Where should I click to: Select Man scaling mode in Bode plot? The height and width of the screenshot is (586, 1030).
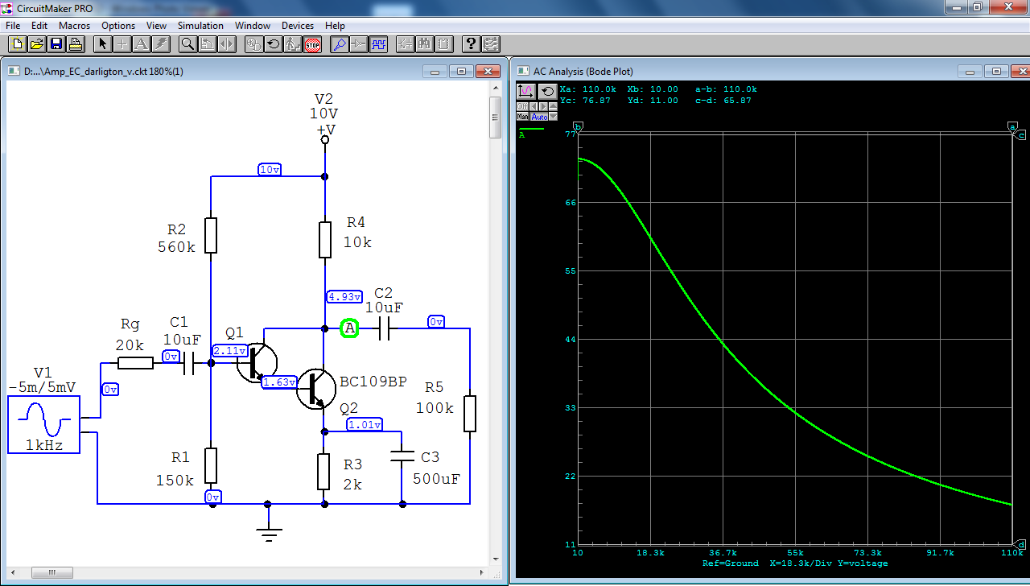(522, 116)
